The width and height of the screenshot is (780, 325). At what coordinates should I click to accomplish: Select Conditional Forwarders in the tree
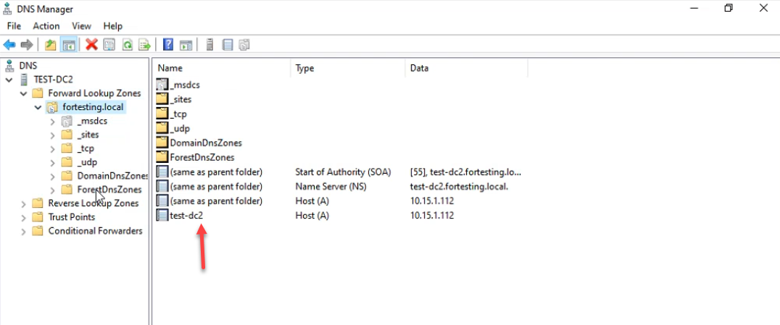pos(96,231)
